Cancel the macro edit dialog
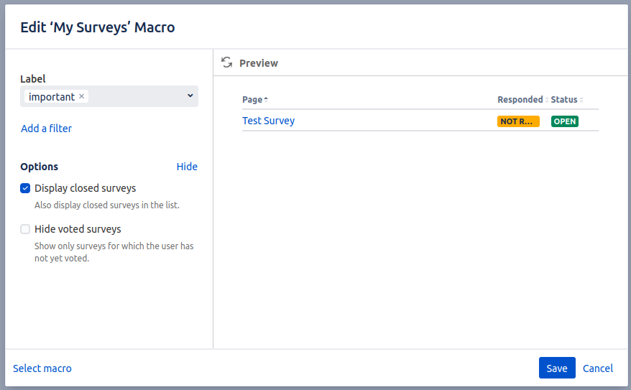Viewport: 631px width, 390px height. [597, 368]
